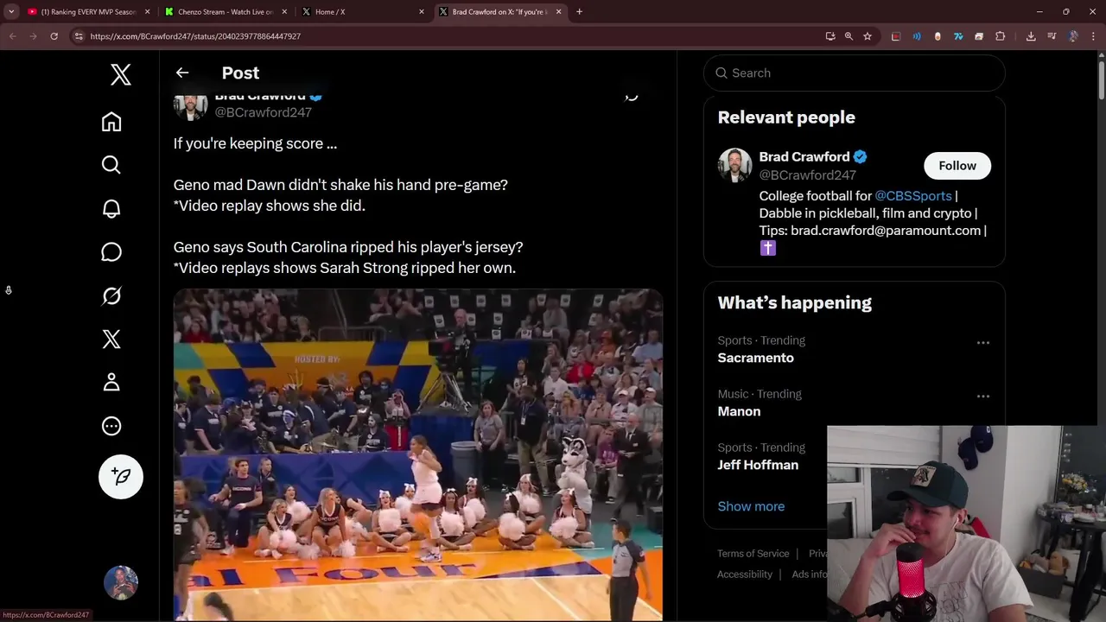Open account menu via profile avatar at bottom
The image size is (1106, 622).
point(121,583)
